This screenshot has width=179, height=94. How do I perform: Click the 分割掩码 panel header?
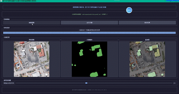coord(89,40)
